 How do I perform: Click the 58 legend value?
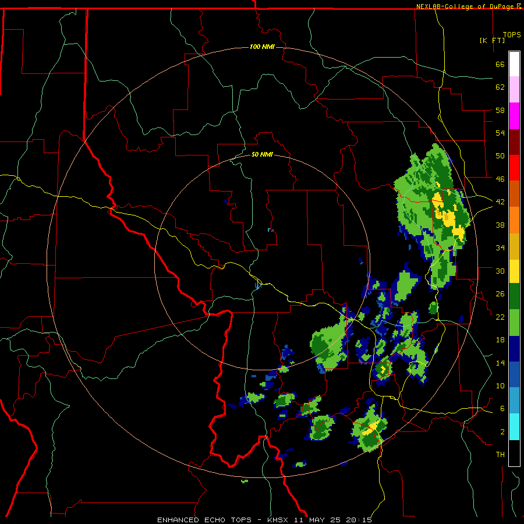pos(500,110)
